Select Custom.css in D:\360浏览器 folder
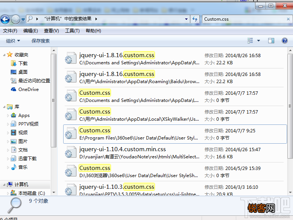The image size is (293, 220). [175, 172]
